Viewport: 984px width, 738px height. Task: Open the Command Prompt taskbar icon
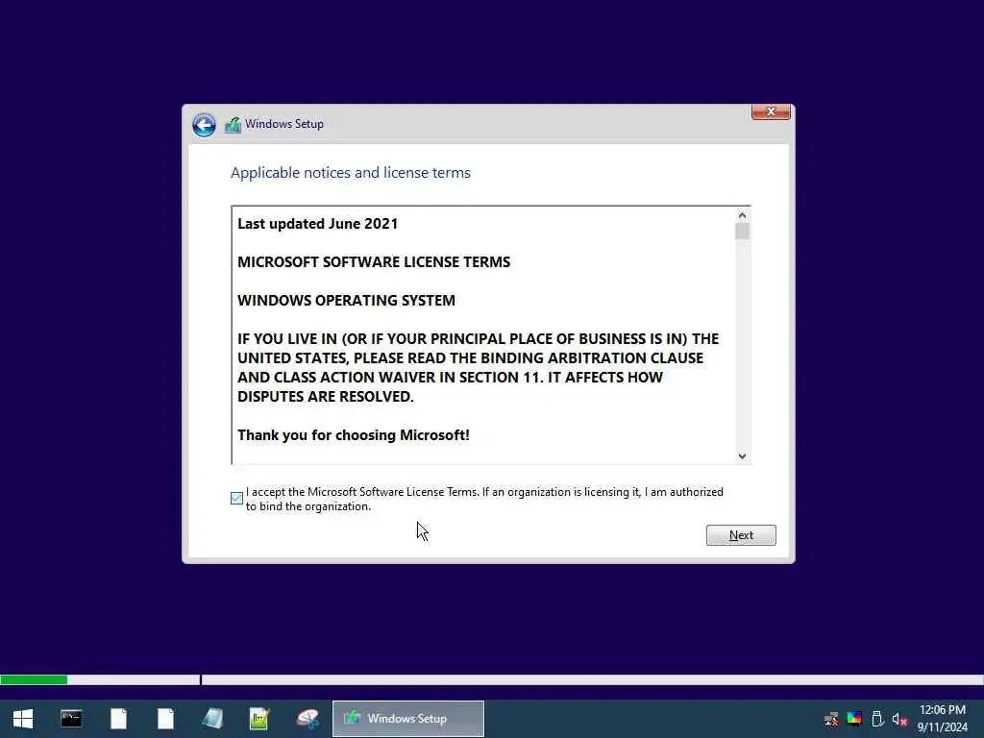coord(71,719)
